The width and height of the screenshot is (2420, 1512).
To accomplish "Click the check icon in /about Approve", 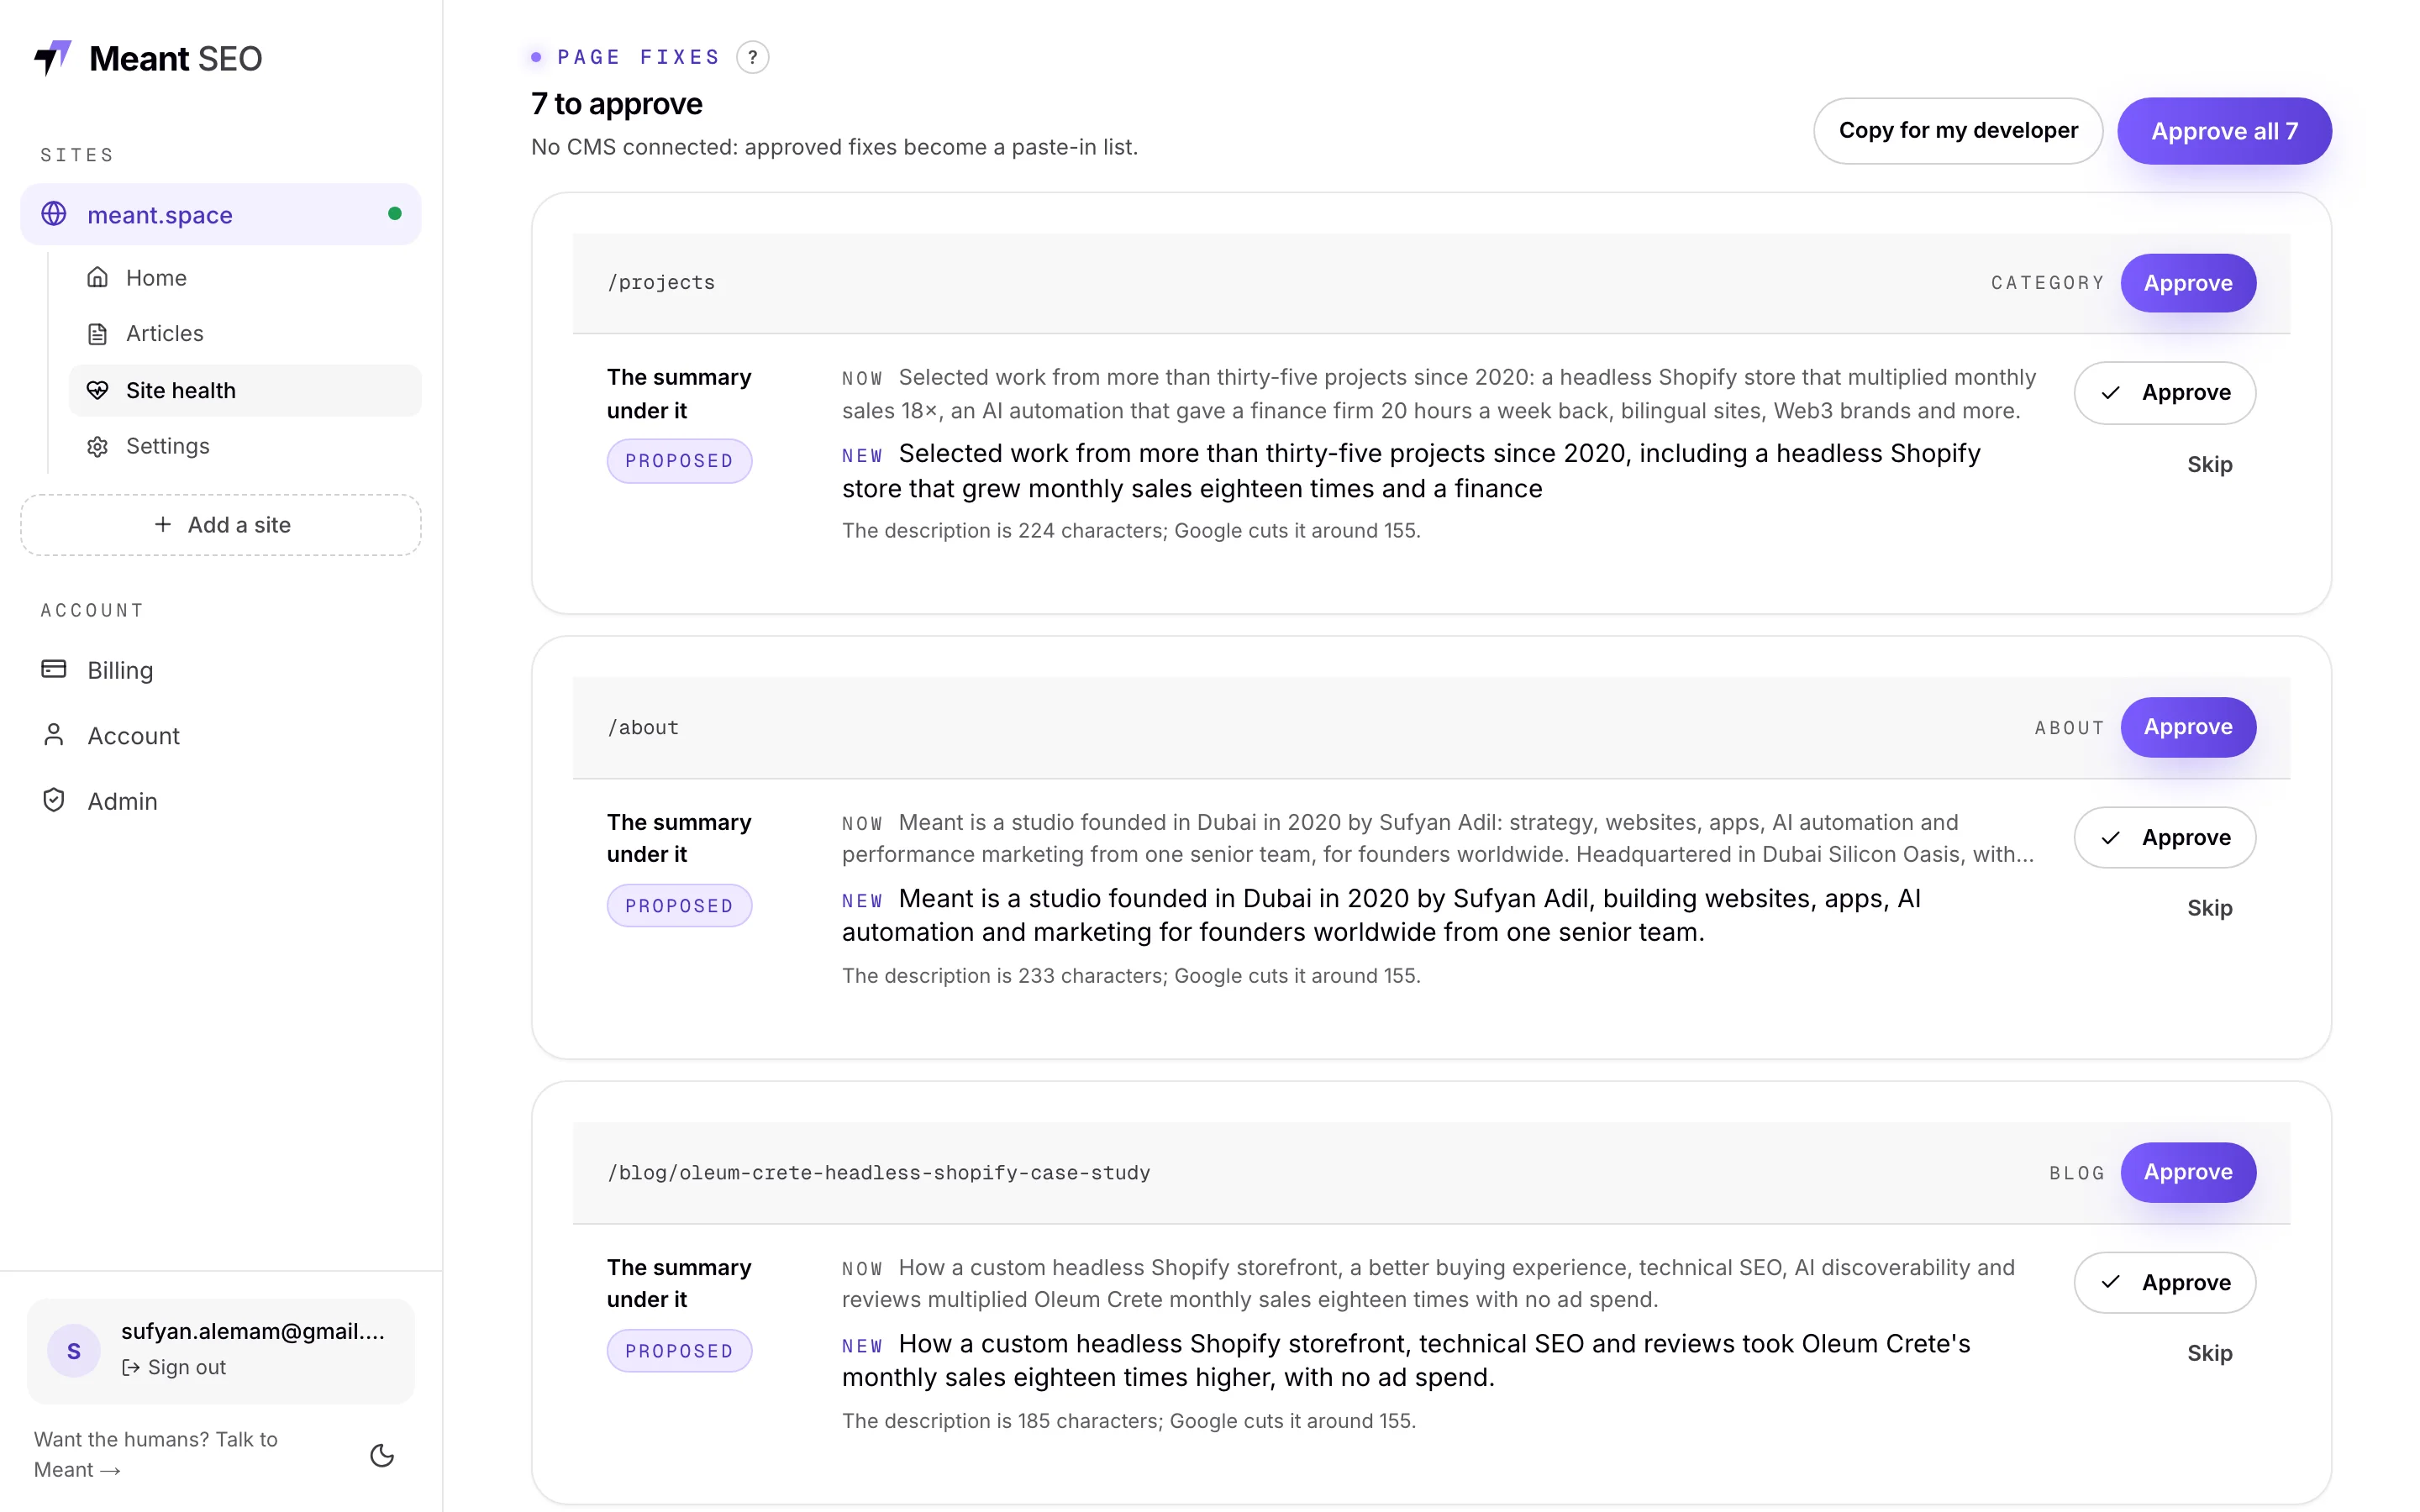I will (2110, 838).
